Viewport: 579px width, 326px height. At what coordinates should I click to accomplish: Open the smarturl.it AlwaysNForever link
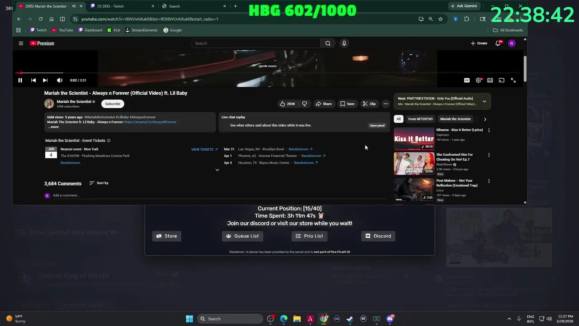pyautogui.click(x=150, y=122)
